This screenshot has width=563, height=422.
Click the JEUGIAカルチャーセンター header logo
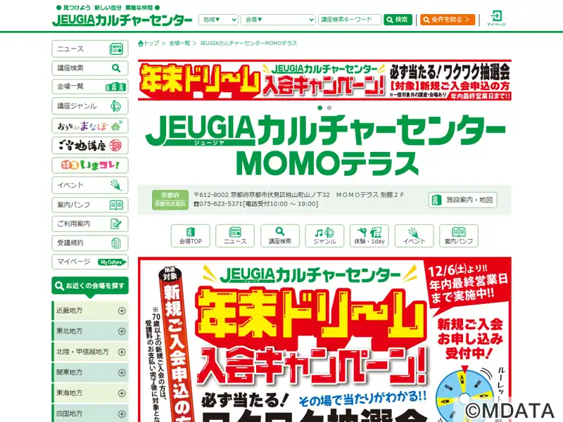click(x=122, y=20)
